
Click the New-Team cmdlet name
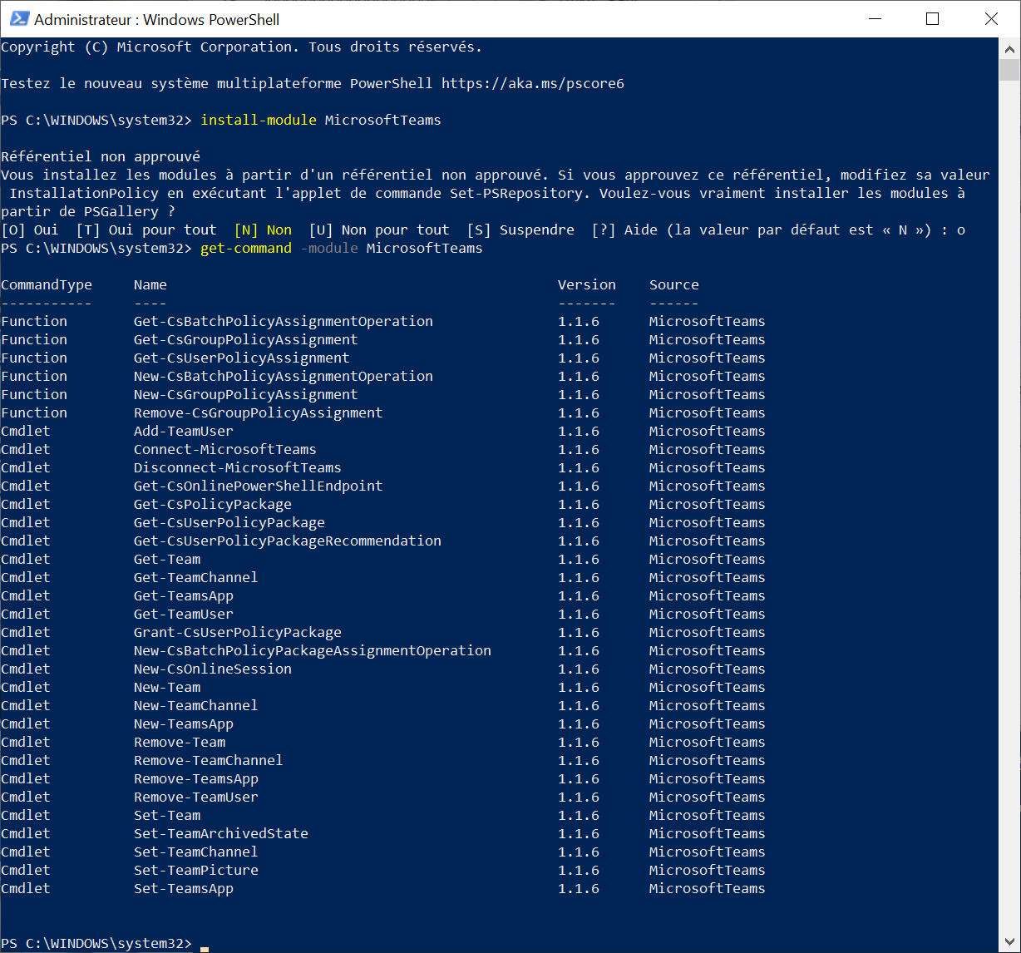pyautogui.click(x=167, y=687)
